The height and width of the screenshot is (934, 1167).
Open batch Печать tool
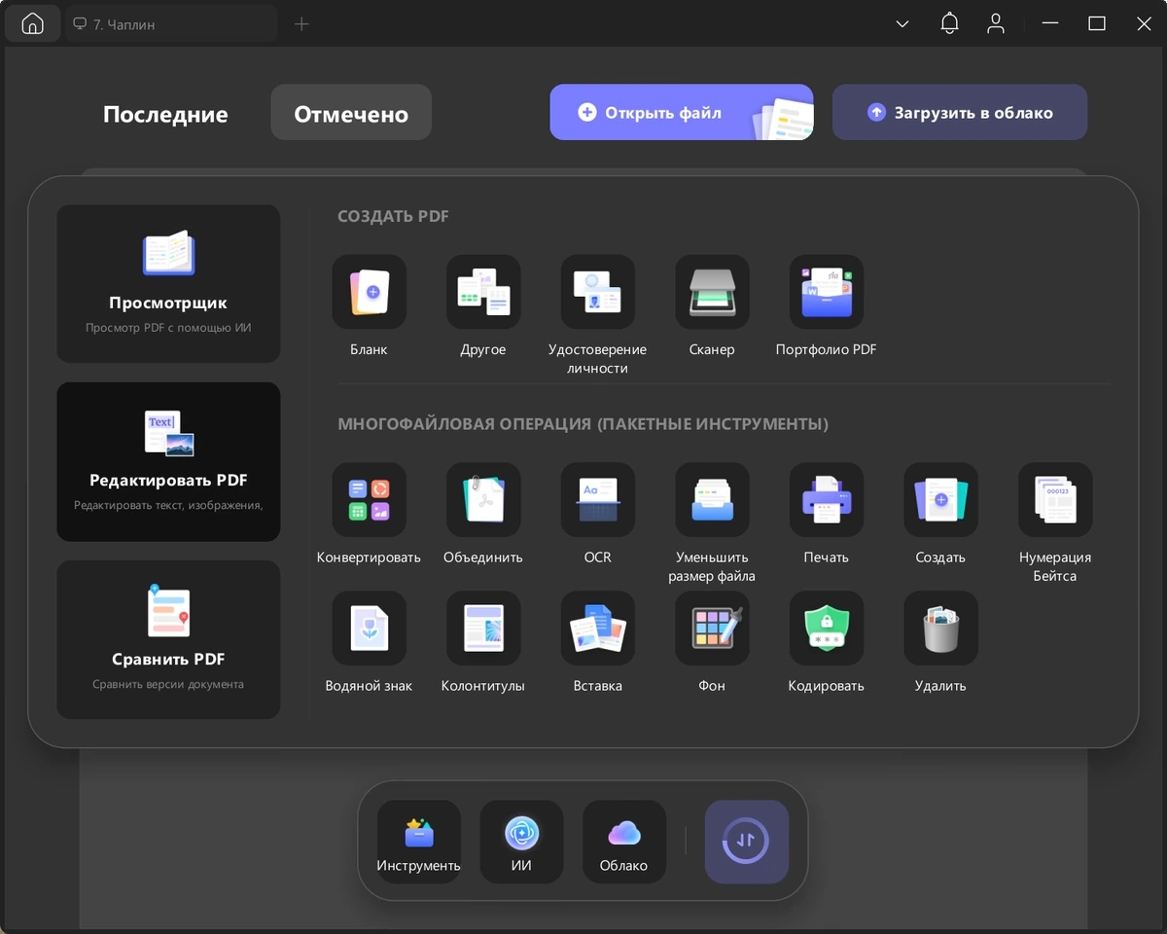point(827,500)
